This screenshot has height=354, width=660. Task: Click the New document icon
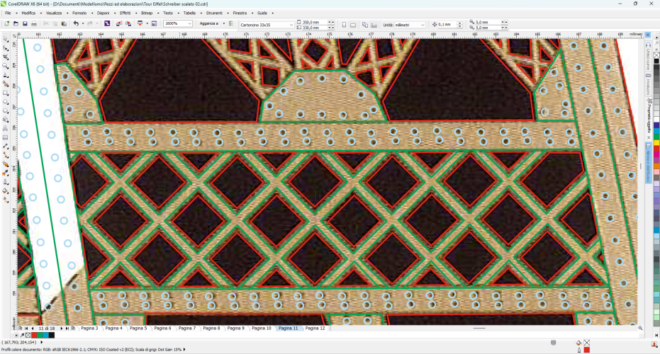[x=7, y=23]
